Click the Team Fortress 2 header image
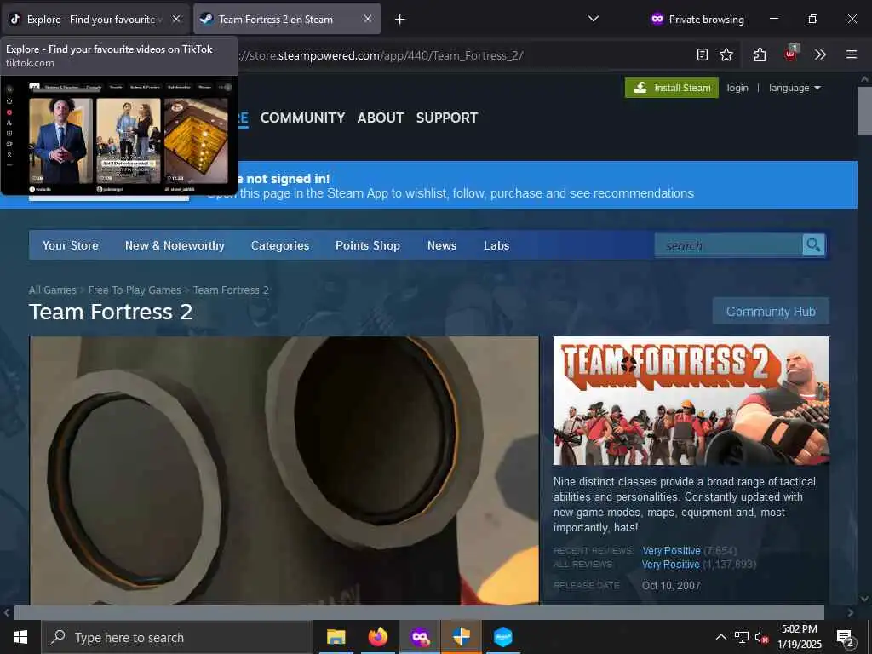Image resolution: width=872 pixels, height=654 pixels. click(691, 400)
